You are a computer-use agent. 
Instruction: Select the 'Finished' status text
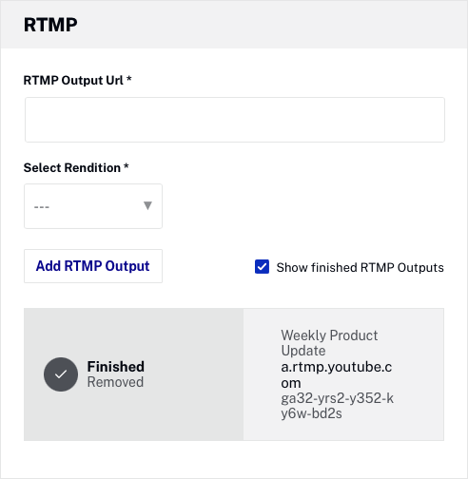[116, 367]
